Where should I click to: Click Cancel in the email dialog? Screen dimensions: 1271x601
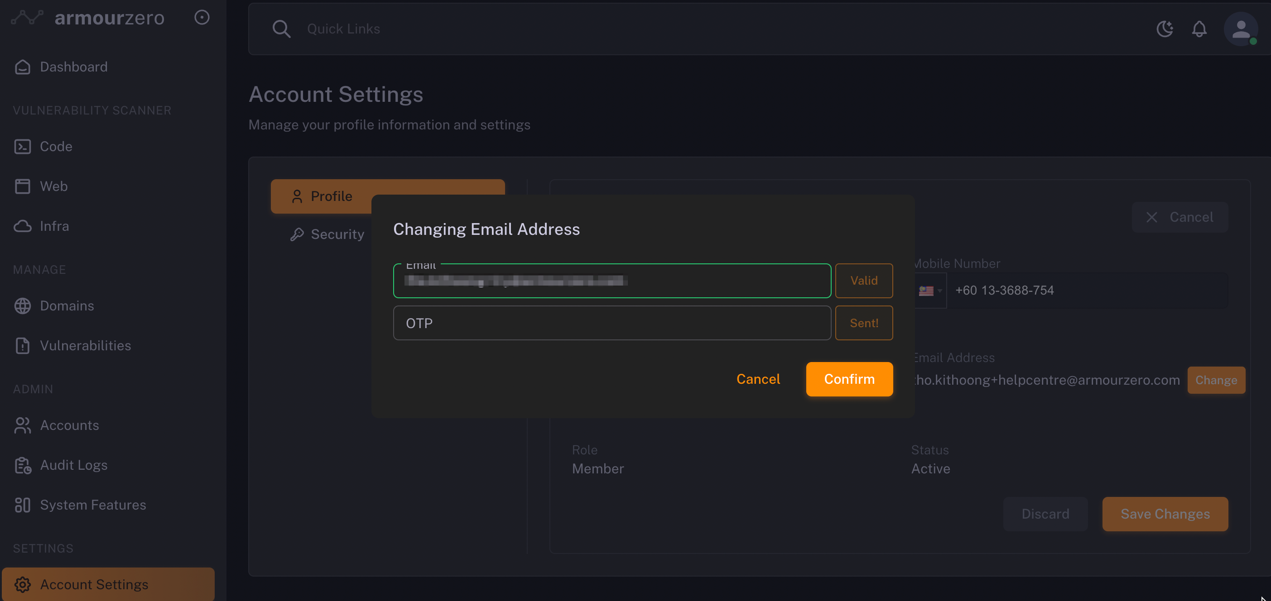(758, 379)
